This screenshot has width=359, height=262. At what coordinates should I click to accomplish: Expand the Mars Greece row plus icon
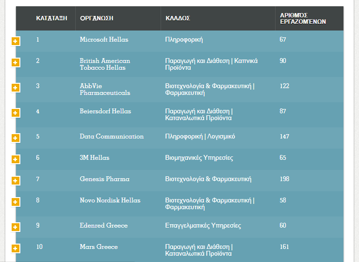(16, 248)
